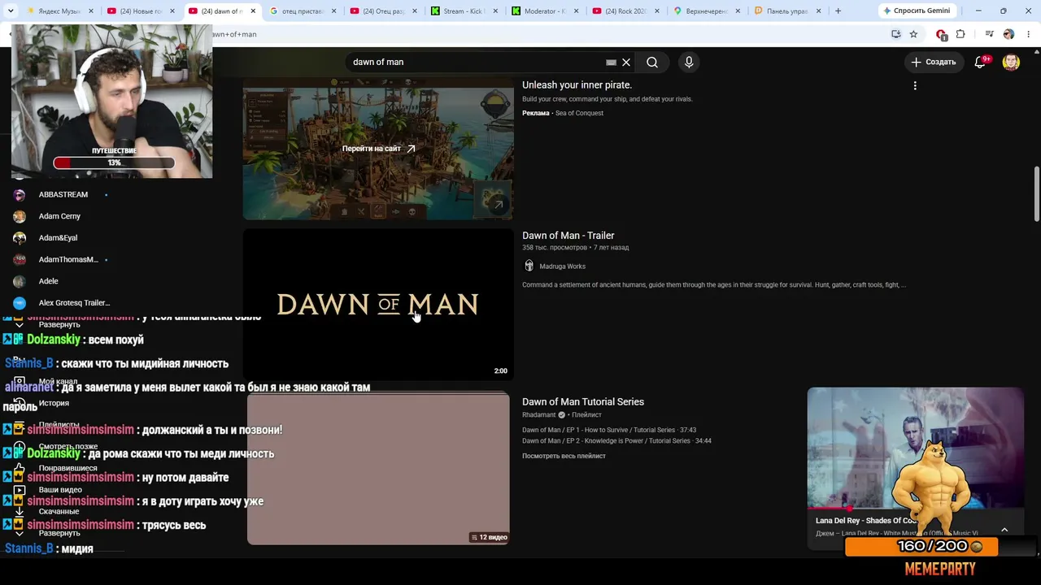
Task: Click the Создать button
Action: (934, 62)
